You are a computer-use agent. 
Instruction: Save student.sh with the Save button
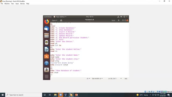tap(113, 20)
